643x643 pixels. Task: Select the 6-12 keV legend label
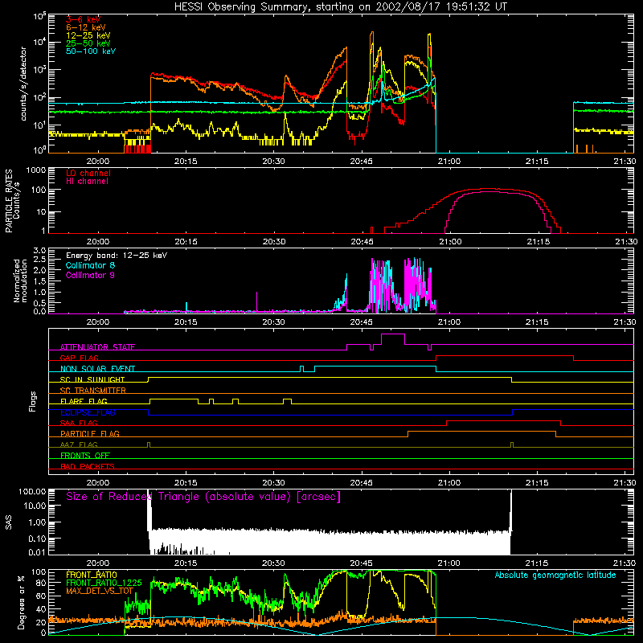click(85, 27)
